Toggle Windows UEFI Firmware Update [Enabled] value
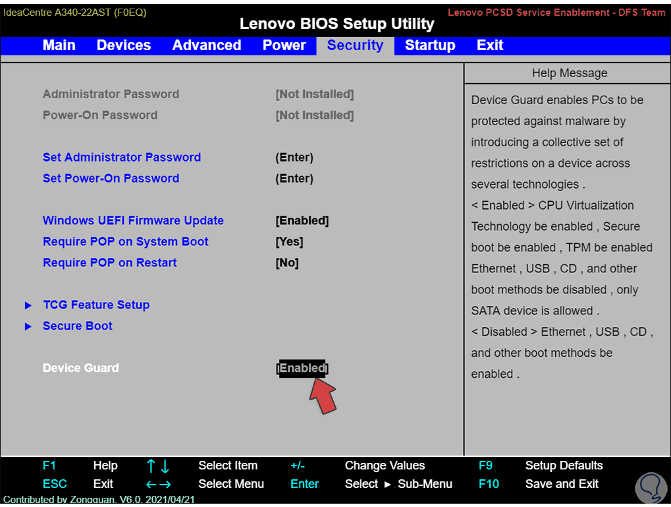The image size is (671, 507). [x=302, y=220]
